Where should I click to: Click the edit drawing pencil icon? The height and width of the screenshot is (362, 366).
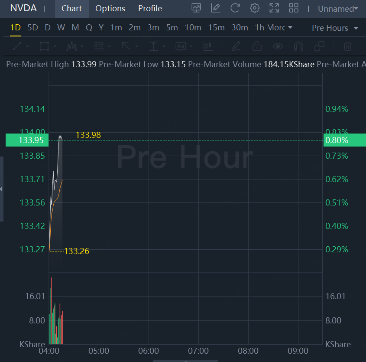pyautogui.click(x=215, y=8)
